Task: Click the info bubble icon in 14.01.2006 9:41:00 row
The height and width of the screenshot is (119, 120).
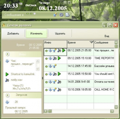Action: tap(50, 82)
